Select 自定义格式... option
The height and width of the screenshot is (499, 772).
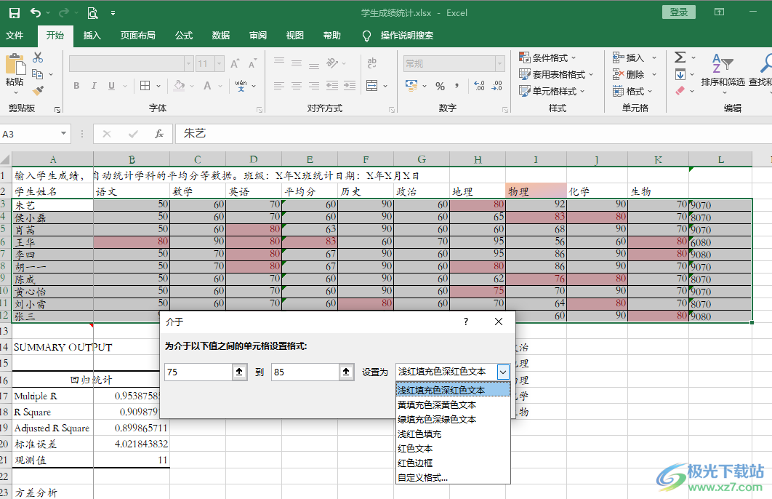[x=453, y=477]
